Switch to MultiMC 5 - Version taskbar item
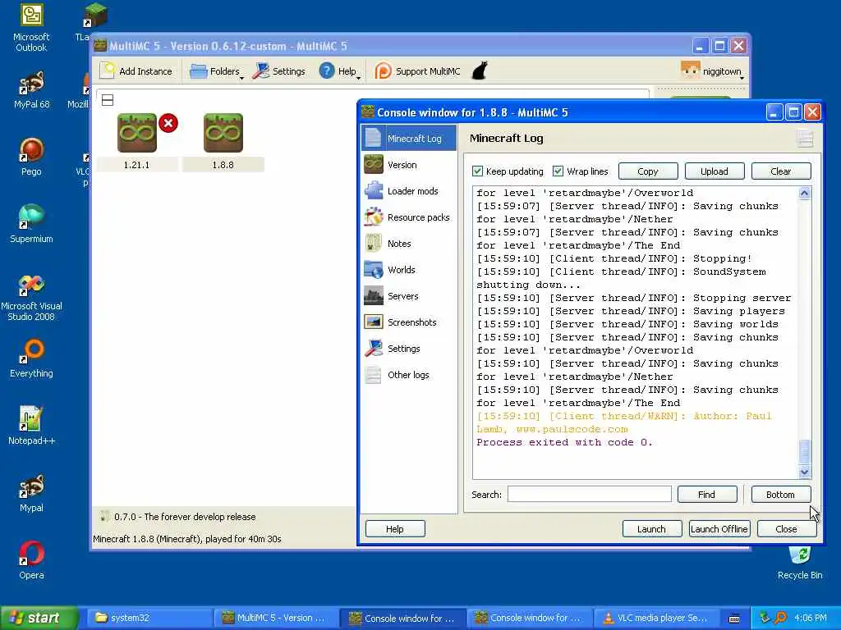Image resolution: width=841 pixels, height=630 pixels. point(276,618)
